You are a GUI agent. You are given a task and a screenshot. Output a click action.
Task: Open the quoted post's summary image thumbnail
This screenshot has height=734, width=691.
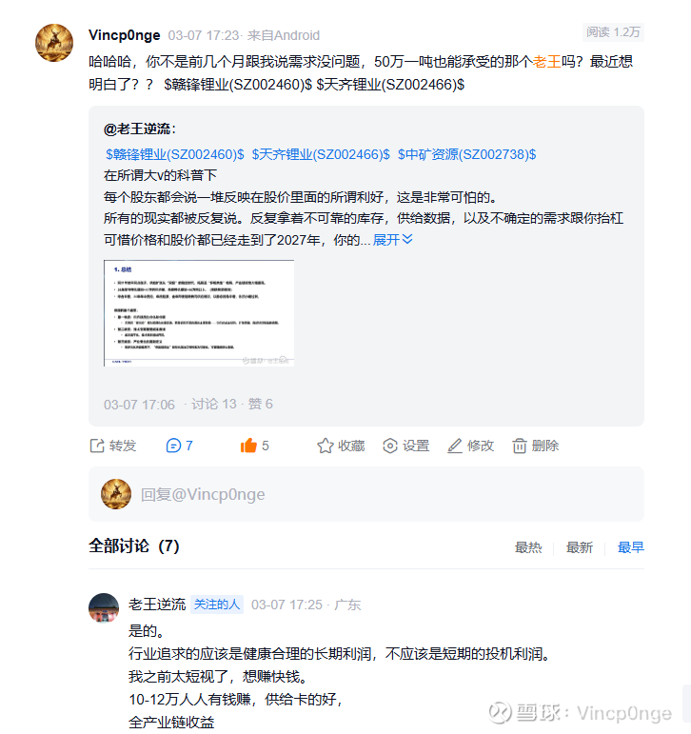tap(199, 313)
